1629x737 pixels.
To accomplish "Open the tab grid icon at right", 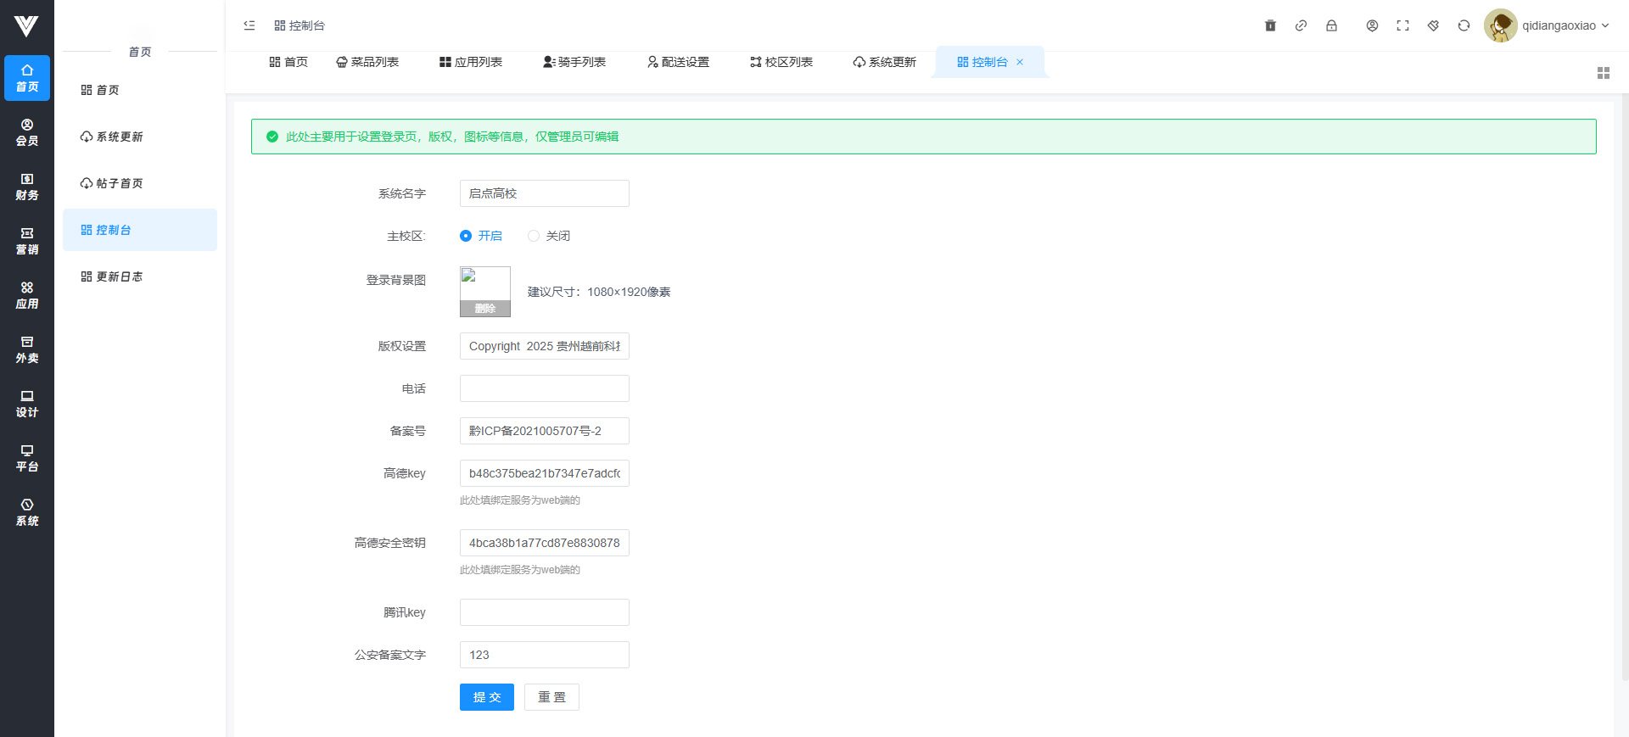I will click(x=1603, y=73).
